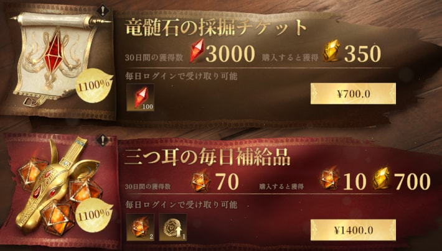Image resolution: width=442 pixels, height=251 pixels.
Task: Tap the orange gem beside 70
Action: 200,182
